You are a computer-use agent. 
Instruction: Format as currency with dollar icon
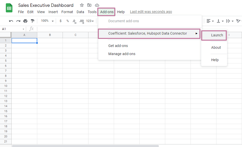point(61,21)
